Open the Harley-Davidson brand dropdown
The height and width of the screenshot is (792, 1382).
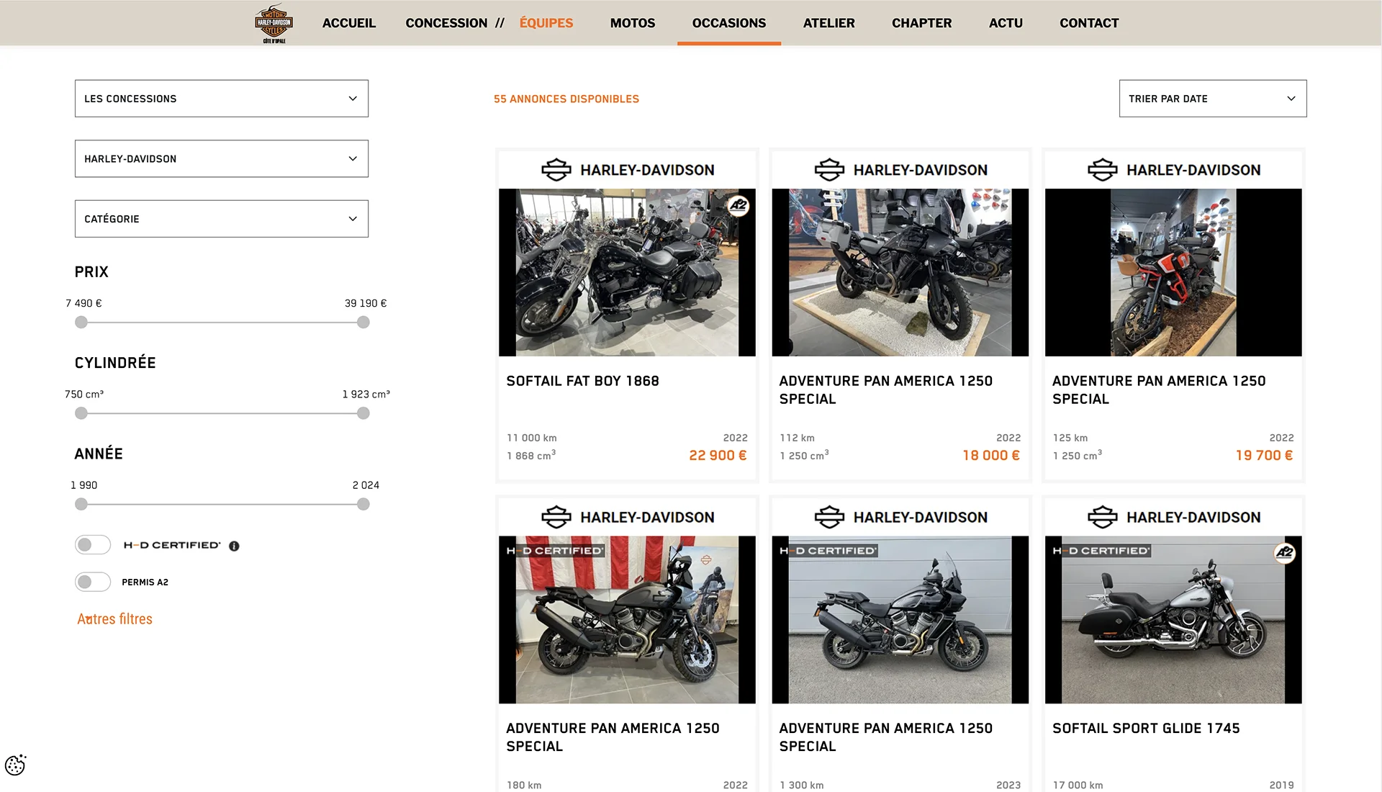222,158
